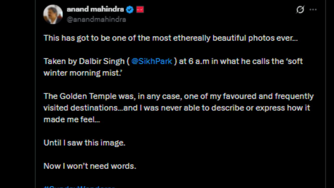The height and width of the screenshot is (188, 334).
Task: Visit the @SikhPark mention link
Action: coord(152,61)
